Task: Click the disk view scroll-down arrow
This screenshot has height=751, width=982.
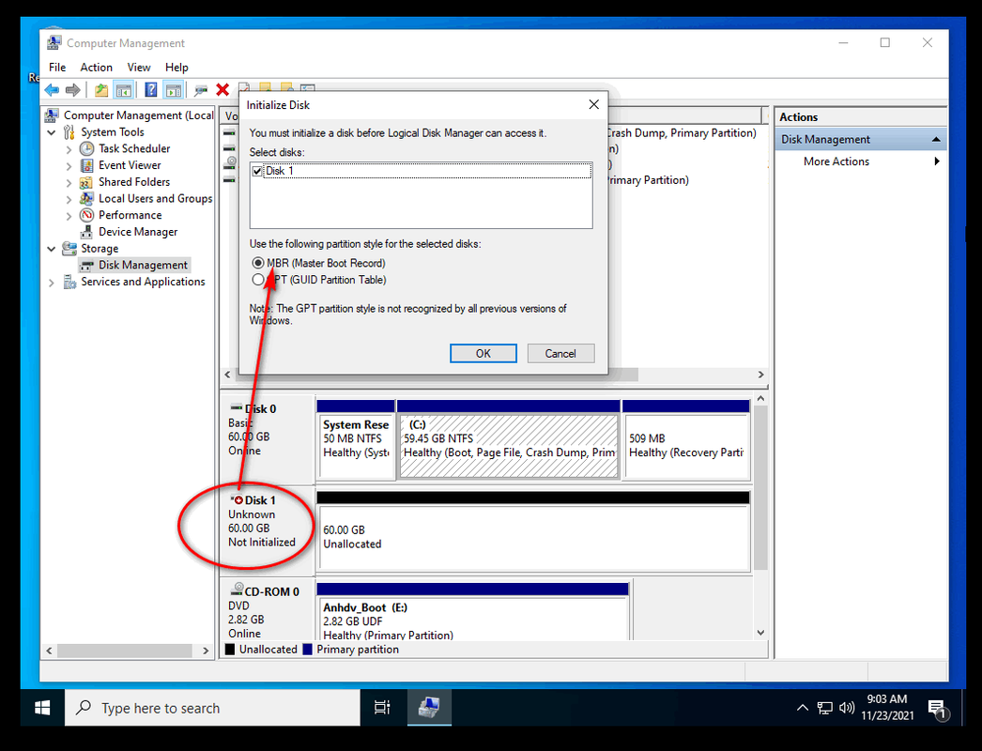Action: 760,633
